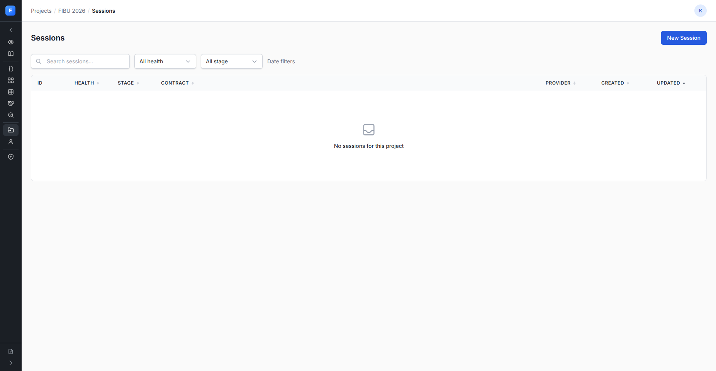This screenshot has height=371, width=716.
Task: Select the folder-arrow sessions icon in sidebar
Action: pyautogui.click(x=11, y=130)
